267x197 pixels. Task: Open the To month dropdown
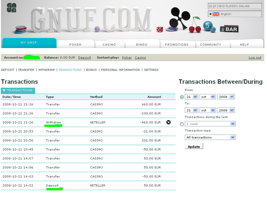(208, 110)
